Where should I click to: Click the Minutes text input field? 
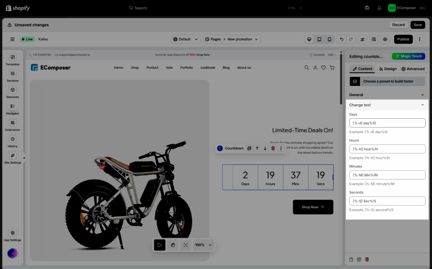pos(387,175)
